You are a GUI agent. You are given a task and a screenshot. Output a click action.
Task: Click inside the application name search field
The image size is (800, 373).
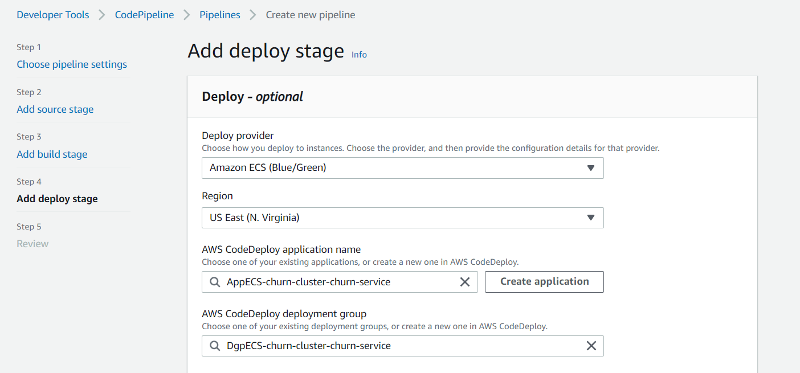click(340, 282)
